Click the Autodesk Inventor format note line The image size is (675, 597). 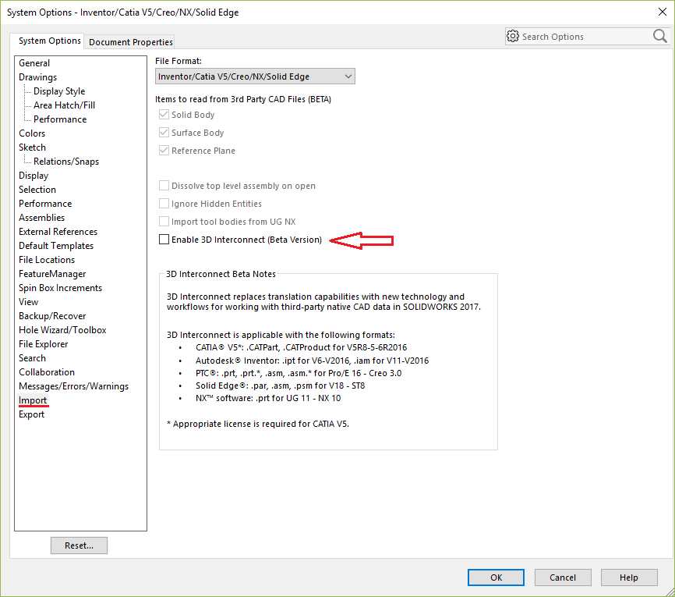(312, 361)
